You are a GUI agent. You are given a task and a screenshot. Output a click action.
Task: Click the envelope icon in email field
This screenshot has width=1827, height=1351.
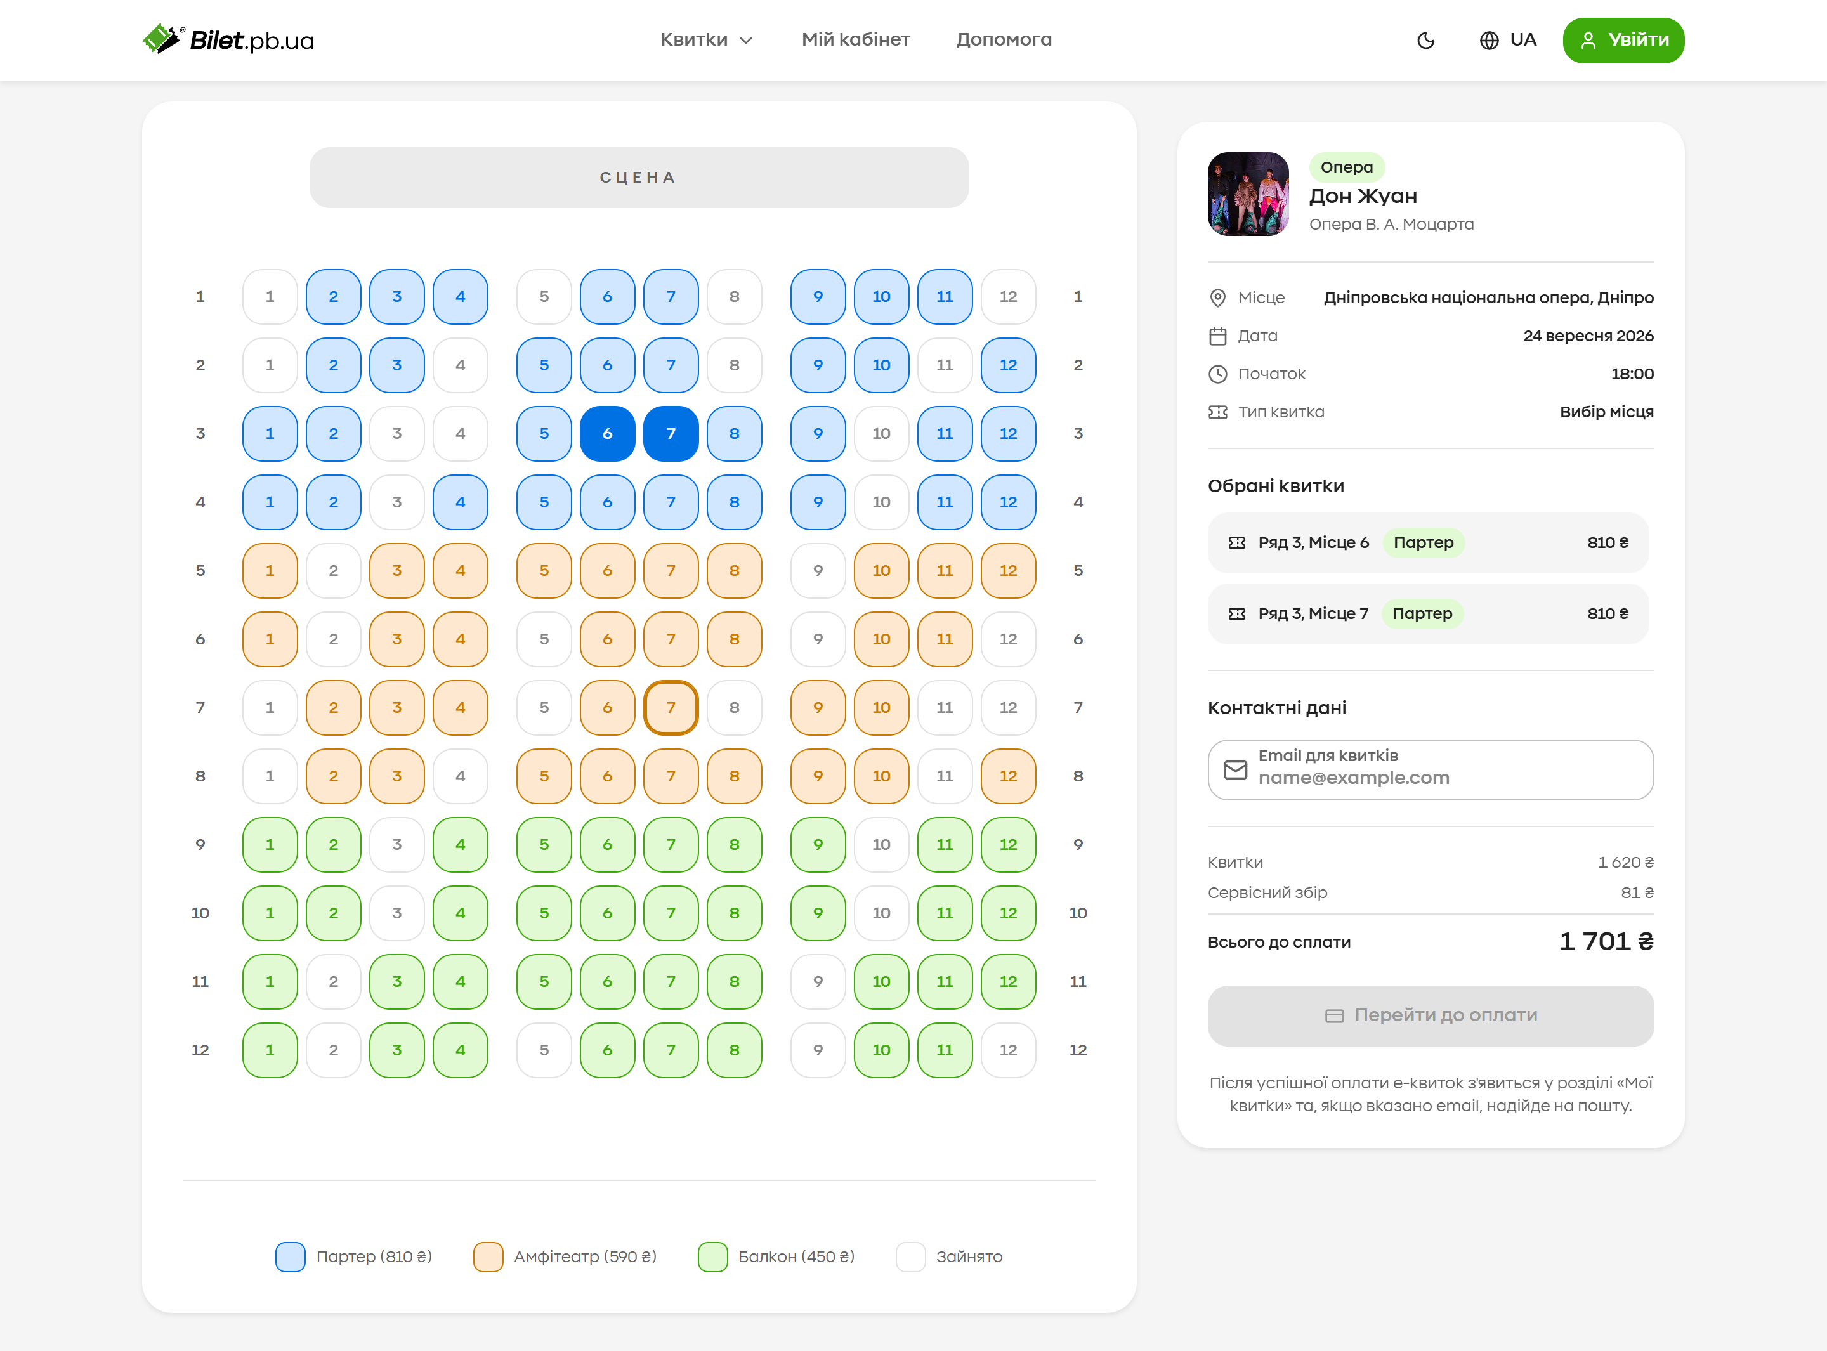[1236, 769]
